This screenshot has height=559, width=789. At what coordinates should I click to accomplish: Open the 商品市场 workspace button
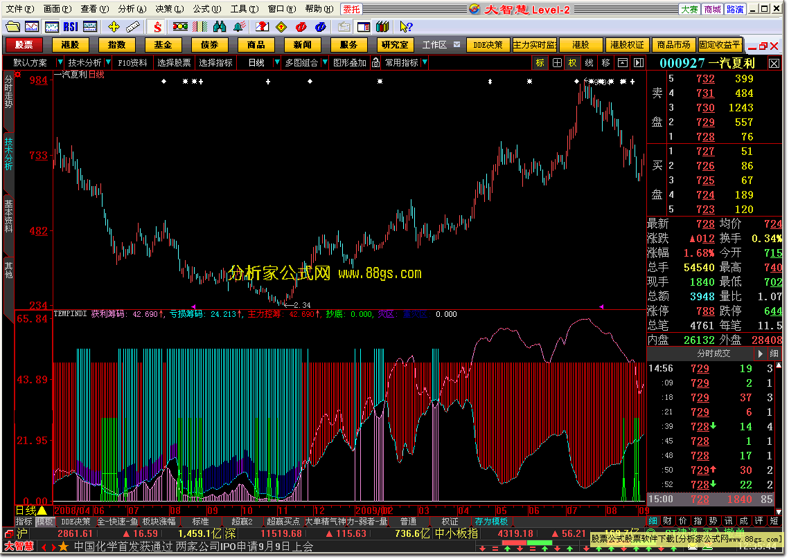(x=673, y=45)
